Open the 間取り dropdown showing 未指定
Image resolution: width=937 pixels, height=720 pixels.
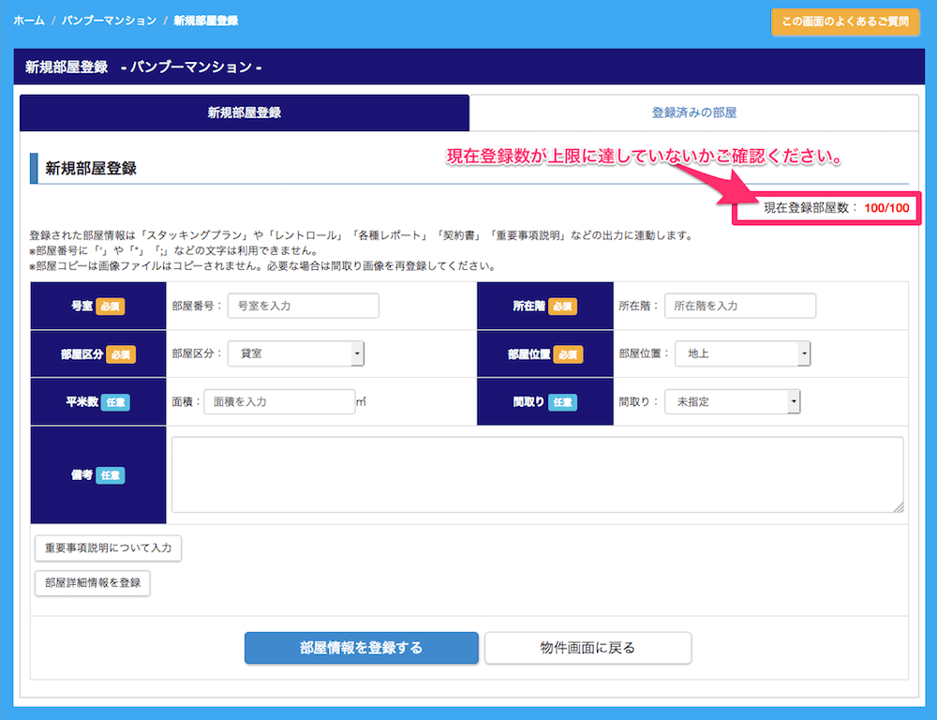tap(732, 401)
